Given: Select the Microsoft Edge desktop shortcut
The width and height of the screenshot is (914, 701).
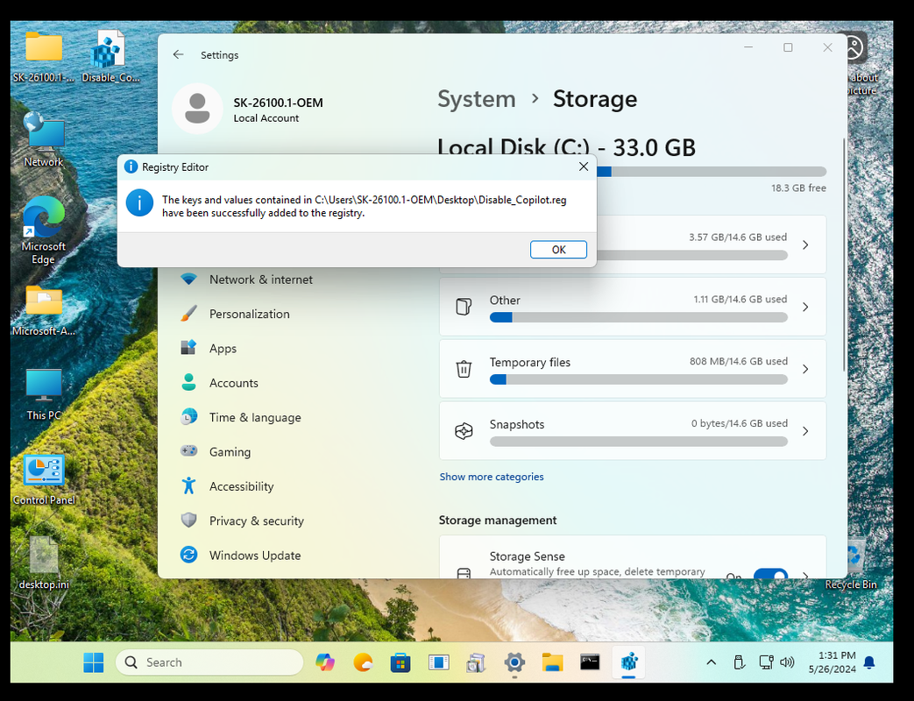Looking at the screenshot, I should pos(43,230).
